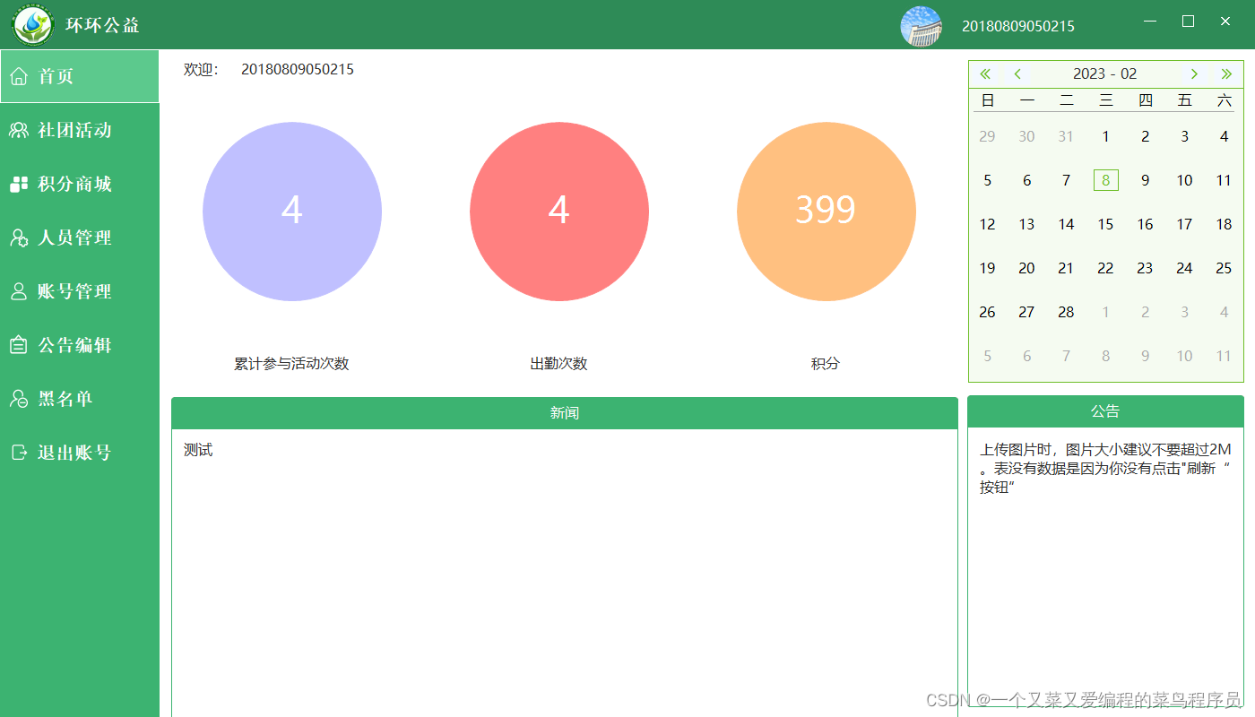Switch to the 公告 announcement panel header
The image size is (1255, 717).
(x=1105, y=410)
